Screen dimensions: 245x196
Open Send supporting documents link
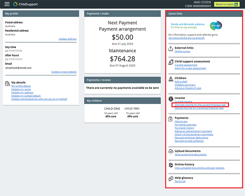190,155
